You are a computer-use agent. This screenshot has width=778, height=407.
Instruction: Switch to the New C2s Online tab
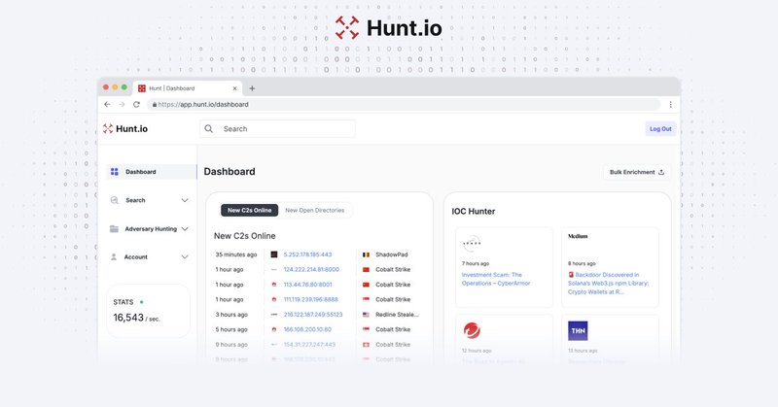(x=250, y=210)
